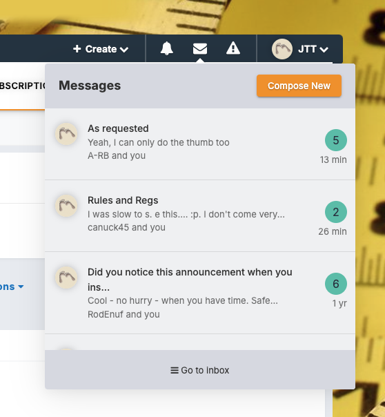Click the green badge showing 2 replies
The image size is (385, 417).
336,212
